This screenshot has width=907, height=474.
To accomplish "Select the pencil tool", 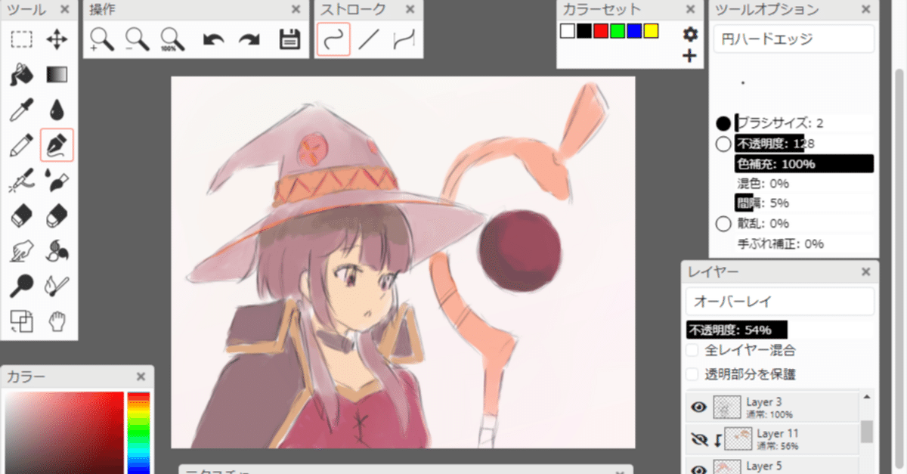I will pos(21,144).
